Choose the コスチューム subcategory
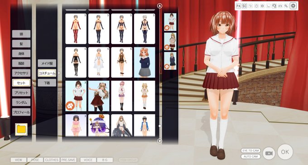This screenshot has width=308, height=165. (47, 73)
